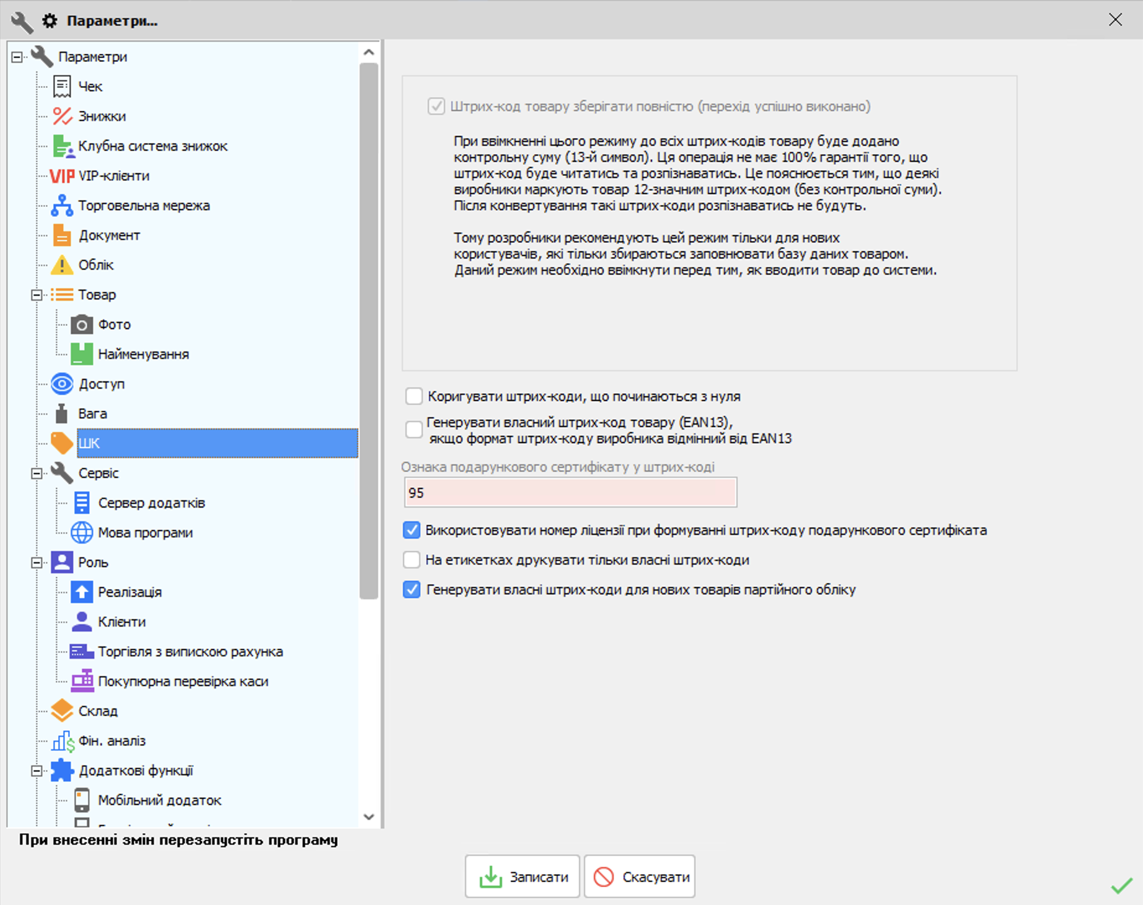Click the eye icon for Доступ
Viewport: 1143px width, 905px height.
point(62,384)
